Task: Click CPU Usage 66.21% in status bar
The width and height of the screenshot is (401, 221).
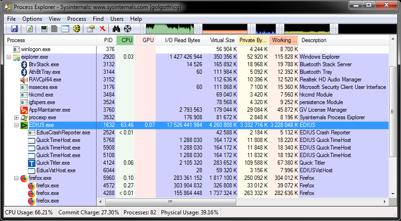Action: 29,212
